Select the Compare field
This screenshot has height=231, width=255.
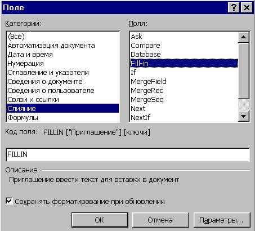[184, 46]
